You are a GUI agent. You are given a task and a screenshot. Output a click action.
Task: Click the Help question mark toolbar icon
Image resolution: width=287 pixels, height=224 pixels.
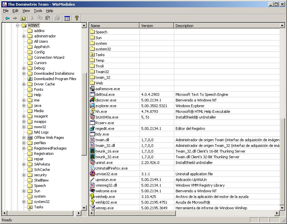pos(77,18)
